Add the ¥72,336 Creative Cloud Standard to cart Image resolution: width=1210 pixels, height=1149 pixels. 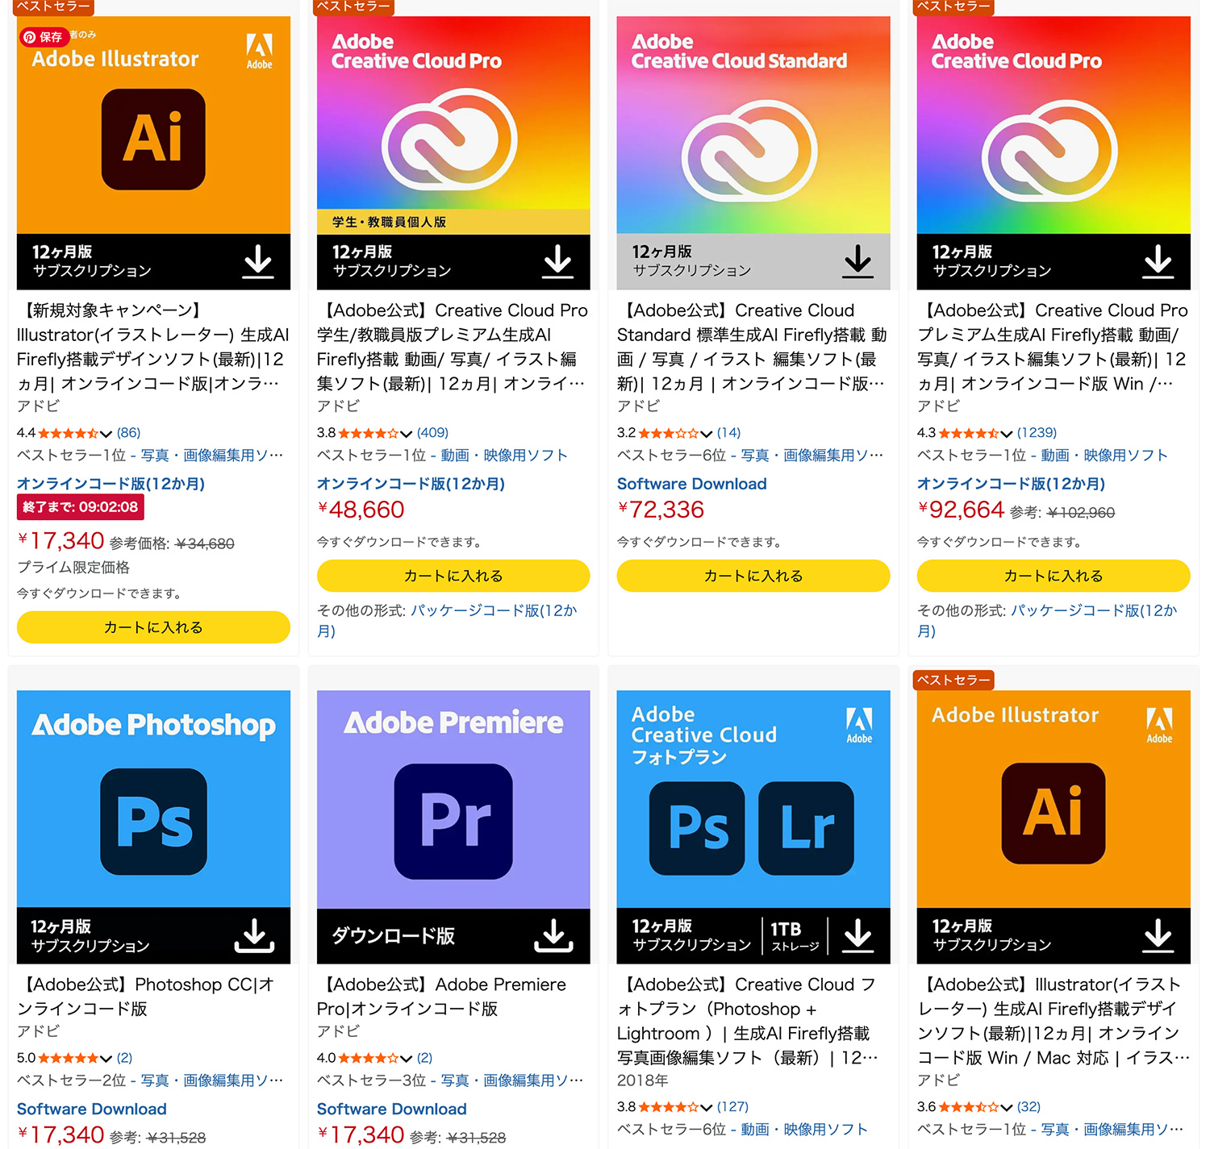[753, 576]
